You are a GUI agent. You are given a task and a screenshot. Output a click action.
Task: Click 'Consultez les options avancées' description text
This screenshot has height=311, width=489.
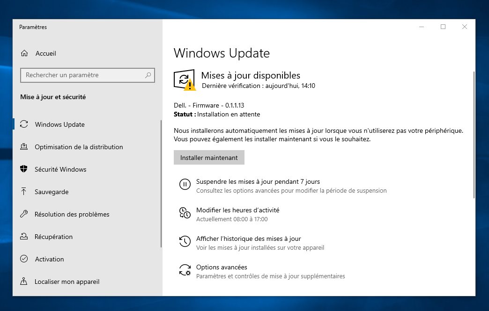tap(291, 190)
